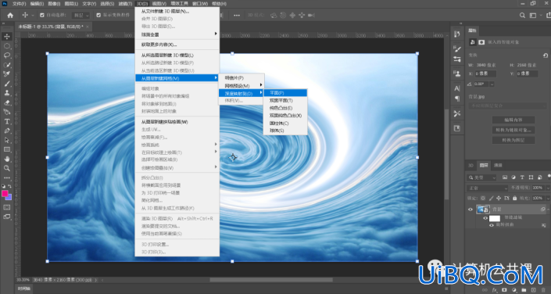Click the Home icon in options bar
The image size is (551, 294).
[10, 15]
